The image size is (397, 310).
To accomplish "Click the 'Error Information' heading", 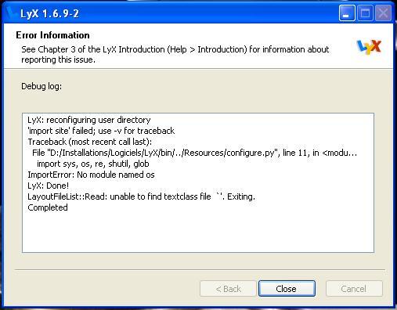I will click(52, 35).
